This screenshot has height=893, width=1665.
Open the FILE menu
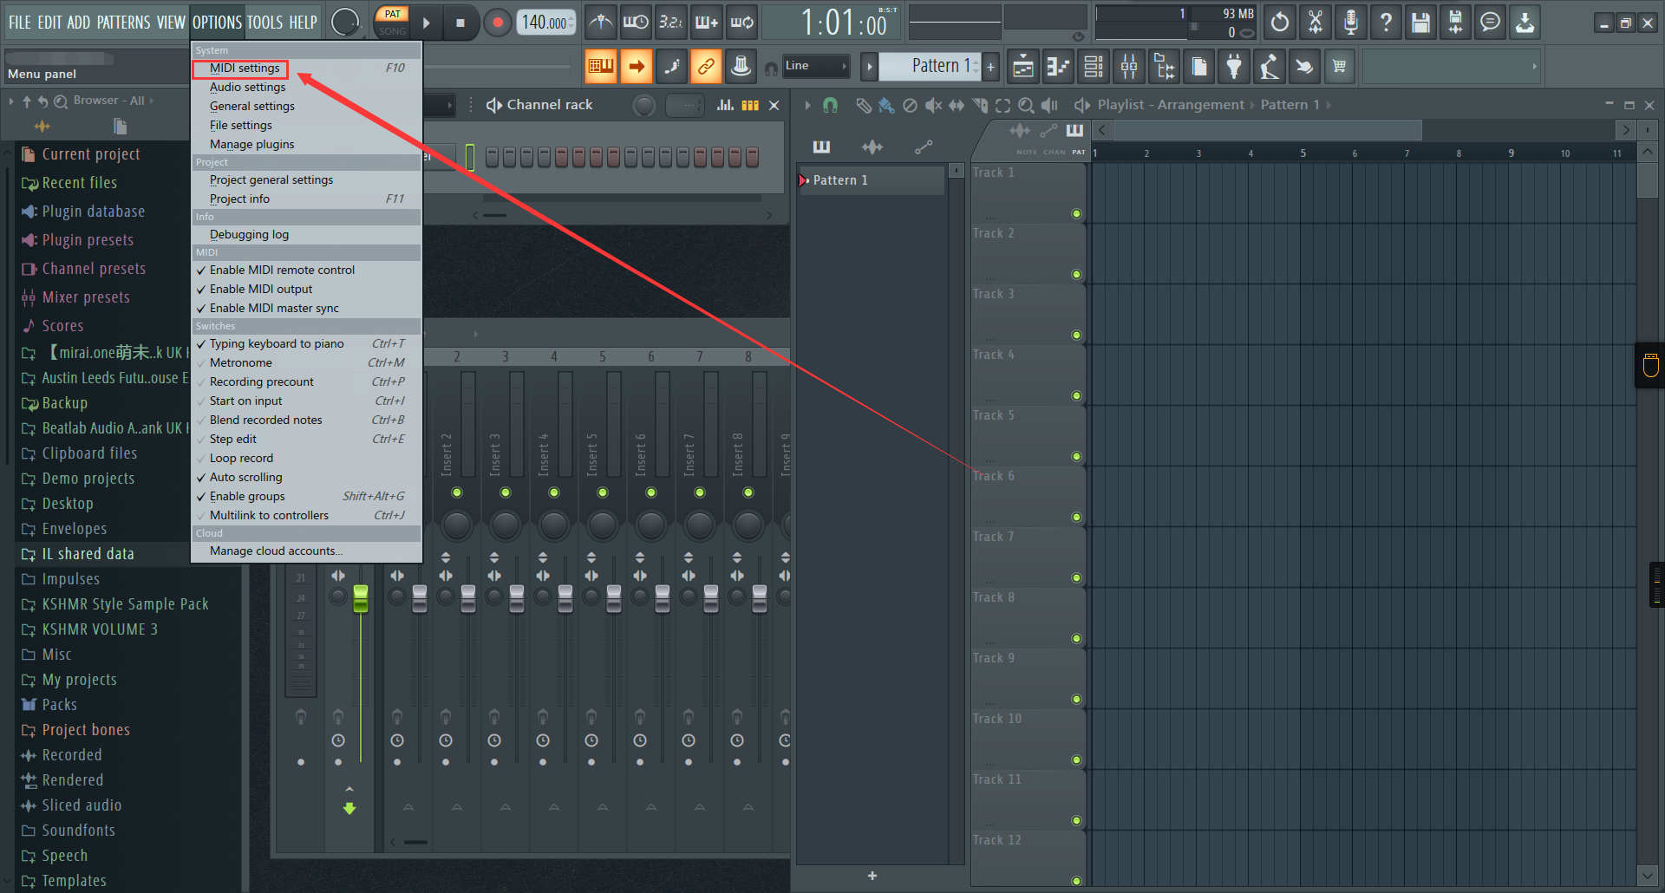click(x=19, y=23)
